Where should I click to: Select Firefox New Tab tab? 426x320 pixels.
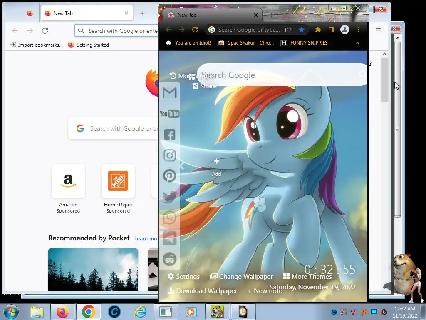[87, 13]
